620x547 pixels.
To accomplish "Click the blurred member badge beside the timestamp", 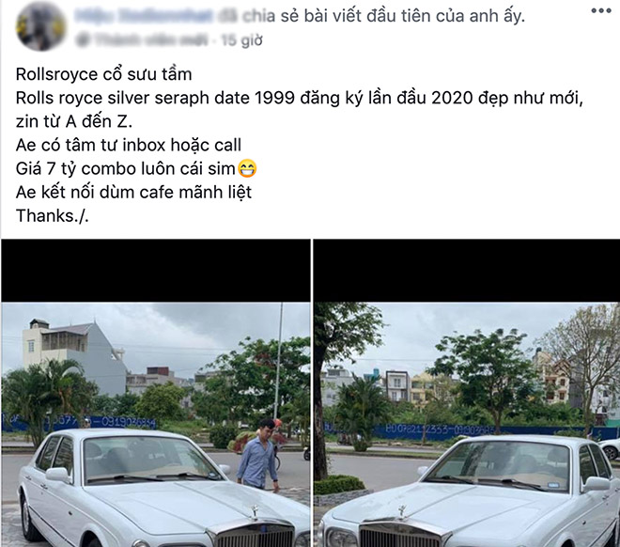I will [142, 40].
